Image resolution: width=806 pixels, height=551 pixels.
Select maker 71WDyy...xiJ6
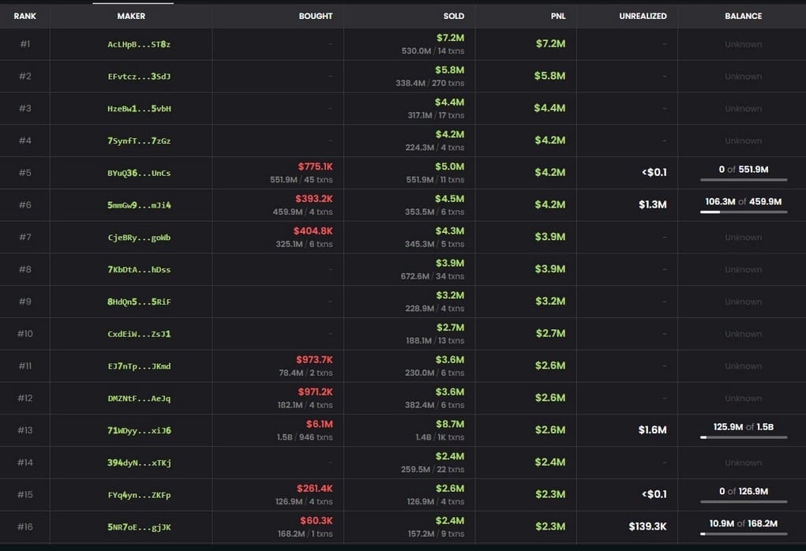click(139, 430)
